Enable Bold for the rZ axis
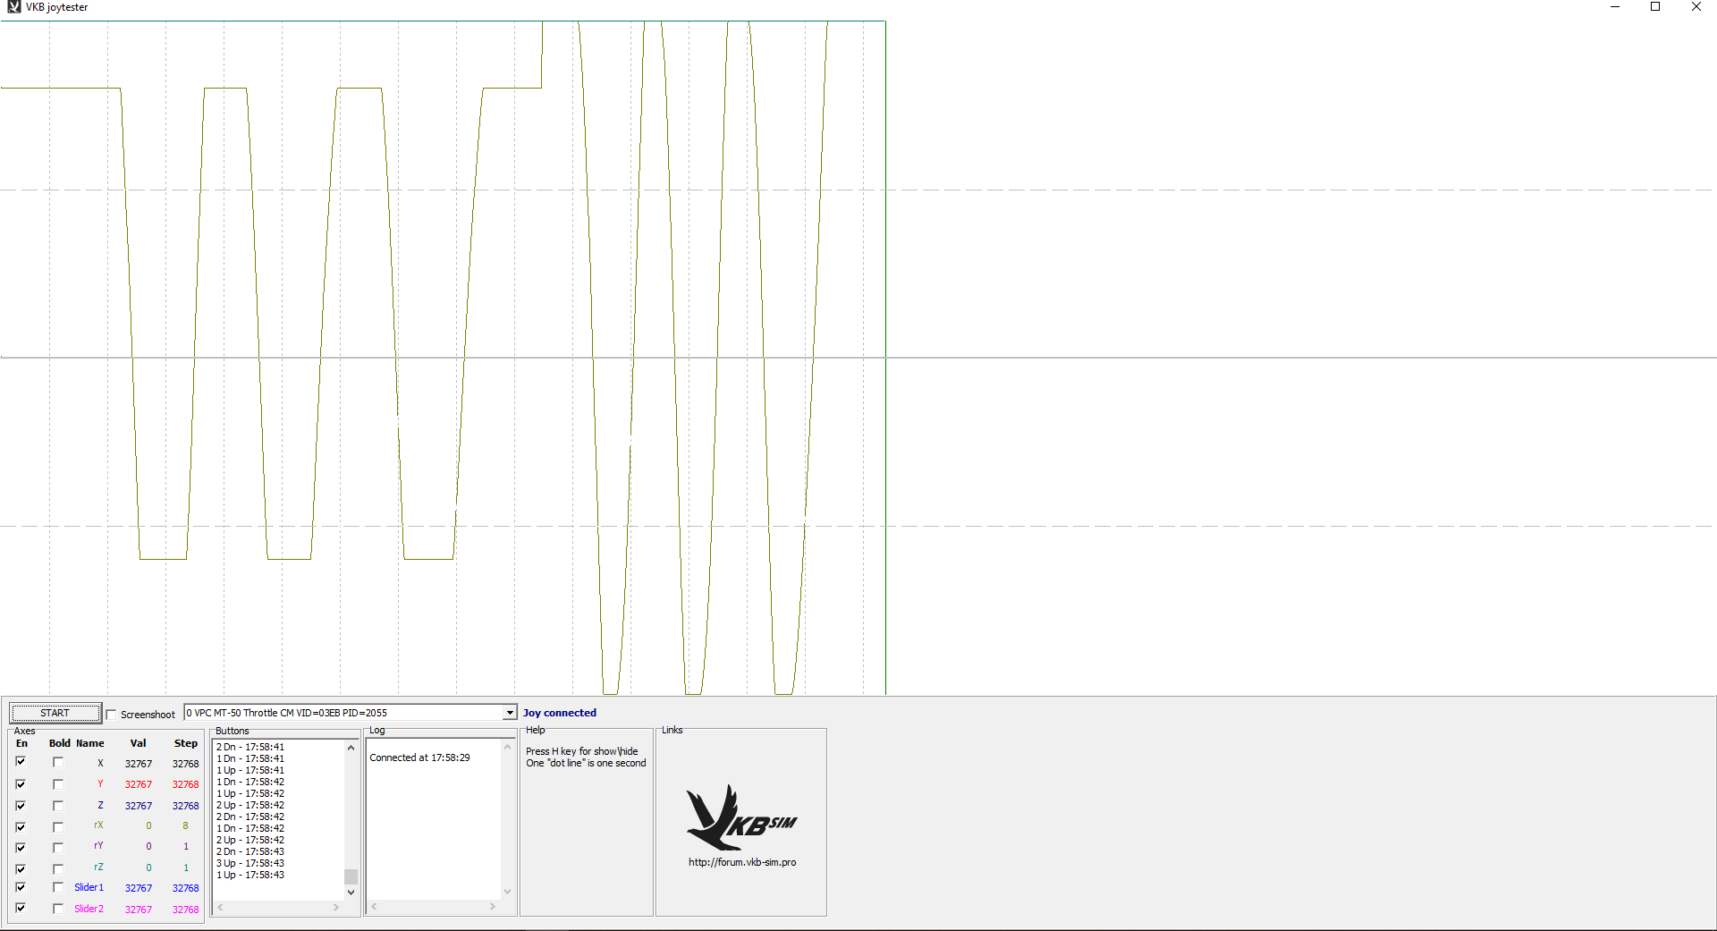1717x931 pixels. point(58,869)
